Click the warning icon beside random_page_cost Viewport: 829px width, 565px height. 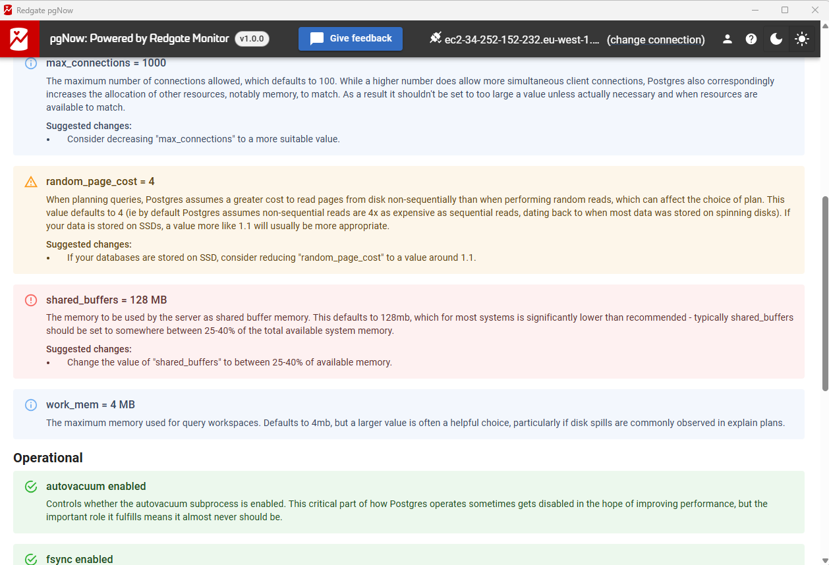(31, 182)
